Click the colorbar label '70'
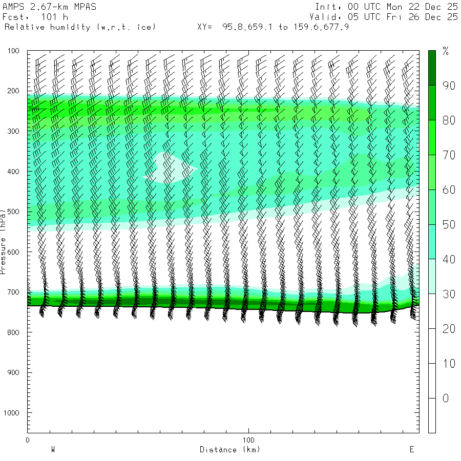This screenshot has width=461, height=461. [x=449, y=155]
